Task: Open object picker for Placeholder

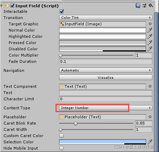Action: click(x=150, y=117)
